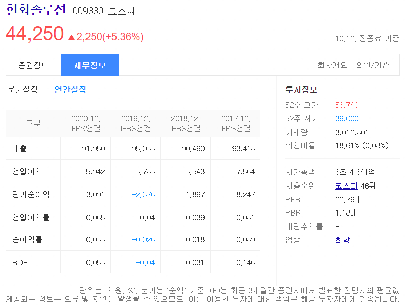
Task: Open the 화학 industry link
Action: [342, 240]
